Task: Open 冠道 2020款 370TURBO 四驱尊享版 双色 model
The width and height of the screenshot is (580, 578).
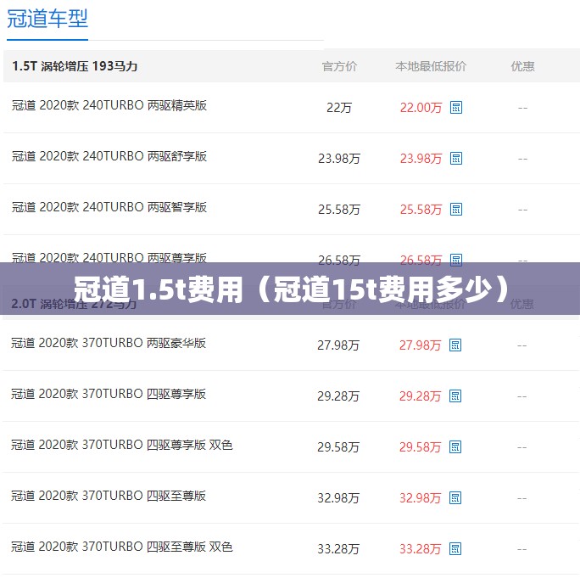Action: tap(122, 445)
